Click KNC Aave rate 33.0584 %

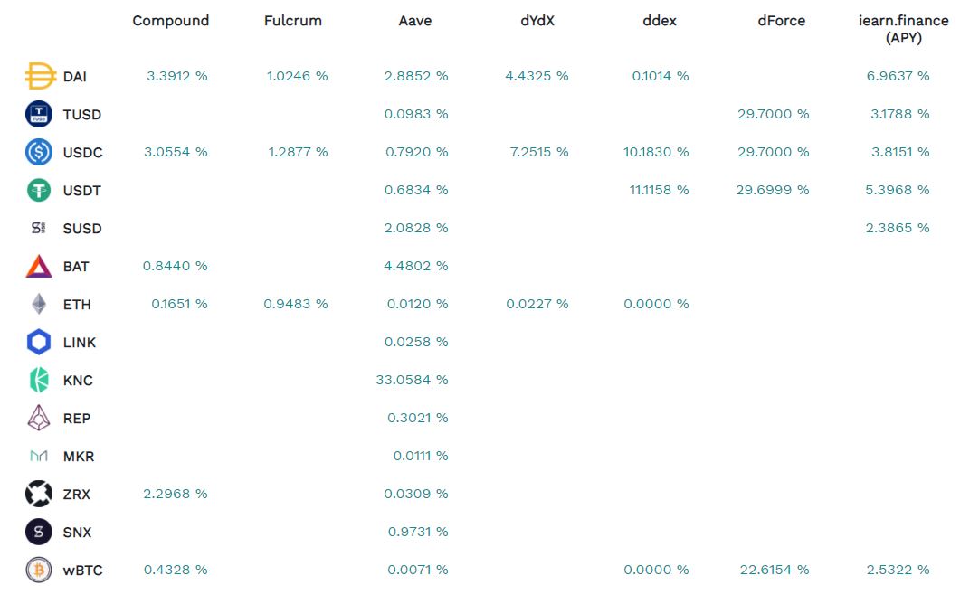tap(412, 380)
